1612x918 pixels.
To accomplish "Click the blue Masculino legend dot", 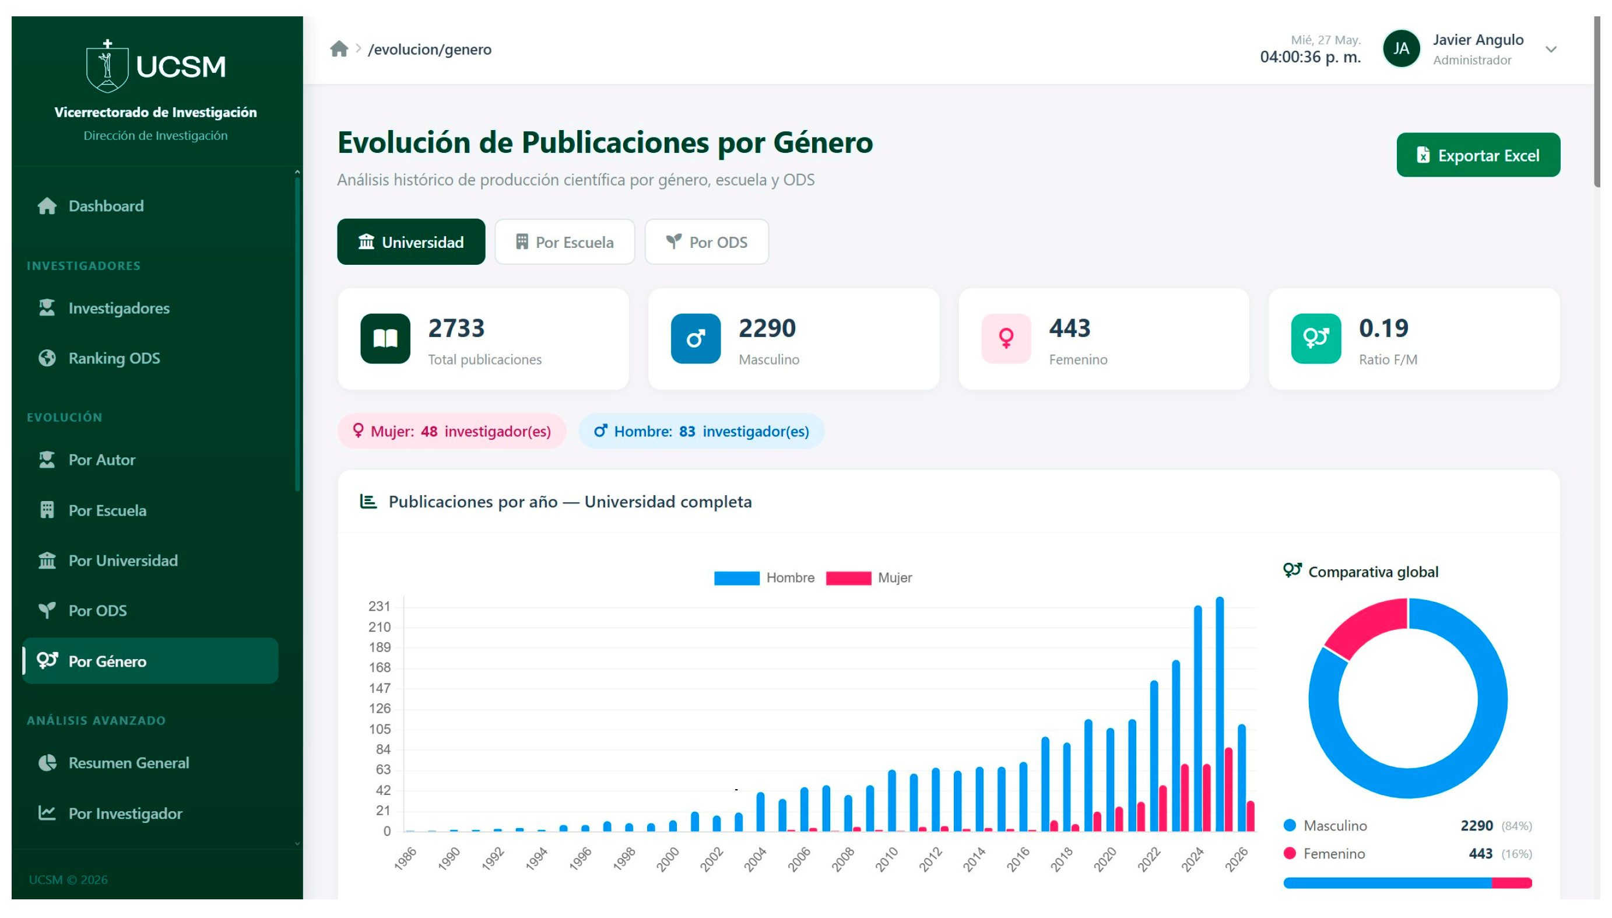I will [x=1290, y=825].
